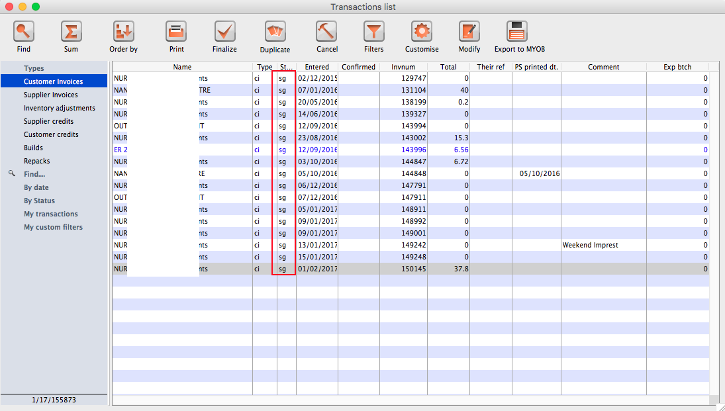Click the Find magnifier toolbar icon
Viewport: 725px width, 411px height.
coord(24,32)
